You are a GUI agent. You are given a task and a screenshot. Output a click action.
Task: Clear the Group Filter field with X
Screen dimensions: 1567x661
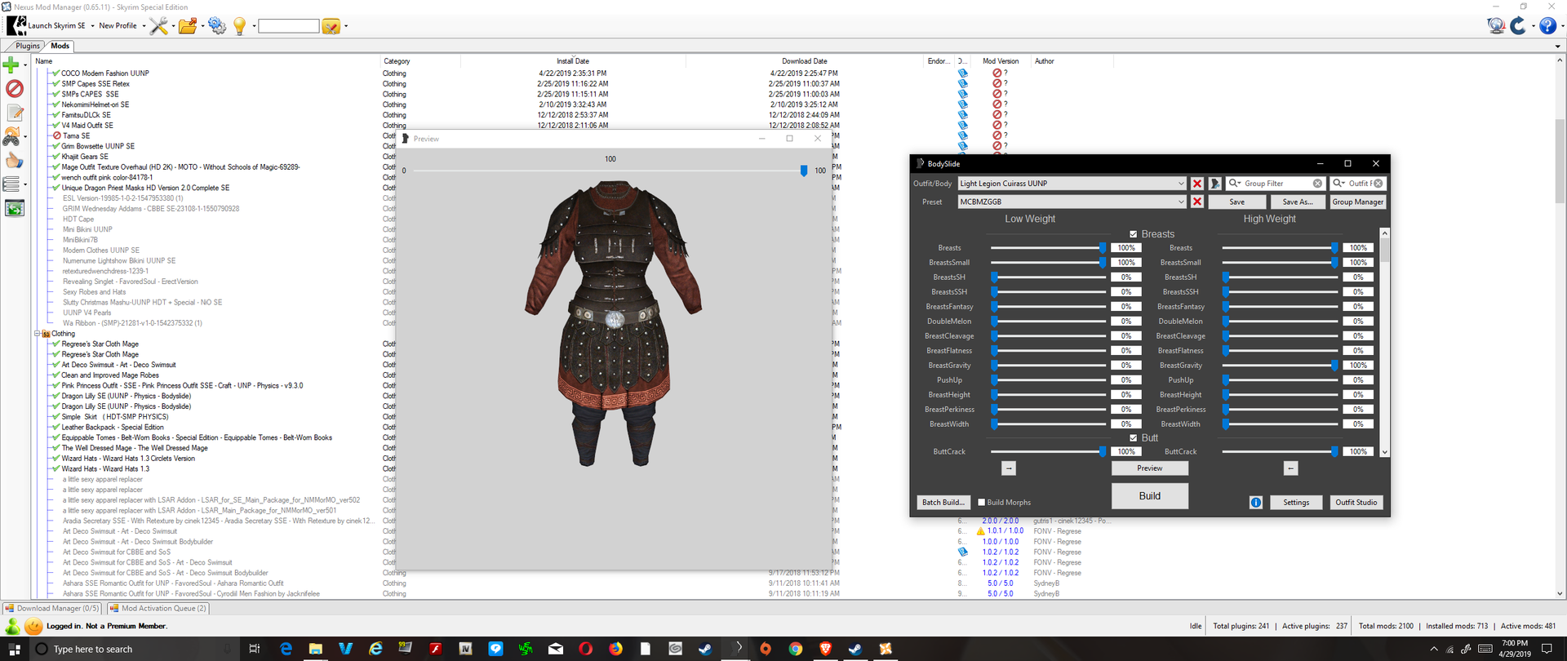tap(1317, 184)
